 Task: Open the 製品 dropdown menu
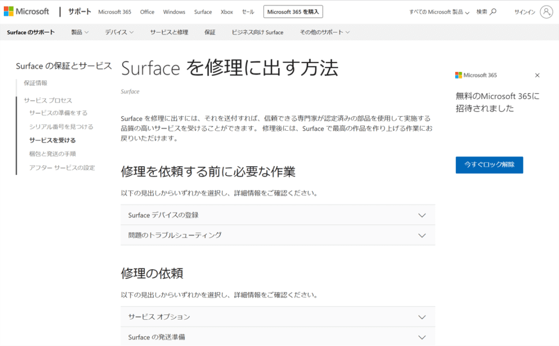[x=80, y=32]
